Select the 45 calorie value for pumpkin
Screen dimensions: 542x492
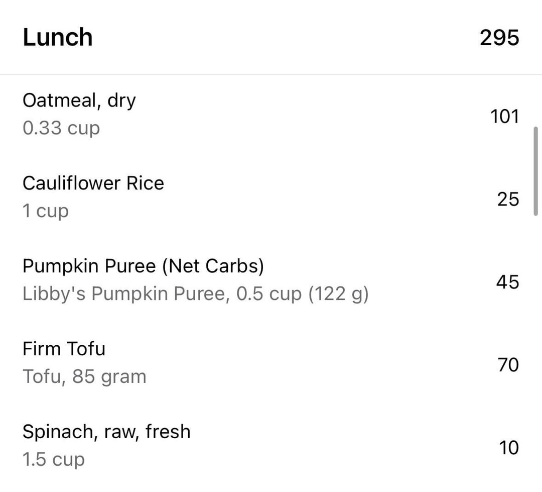[507, 282]
